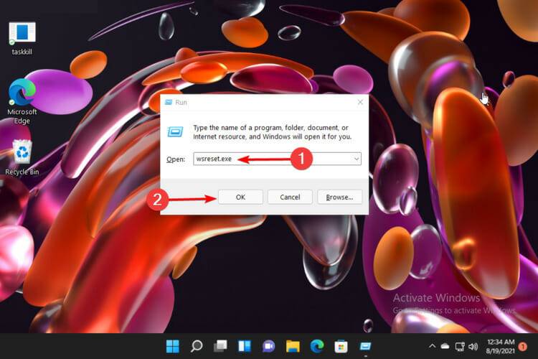Open the notification count badge
The width and height of the screenshot is (538, 359).
click(x=523, y=346)
